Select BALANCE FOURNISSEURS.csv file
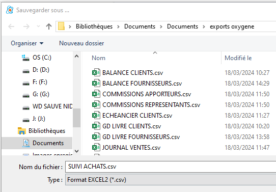Viewport: 276px width, 192px height. (x=142, y=84)
